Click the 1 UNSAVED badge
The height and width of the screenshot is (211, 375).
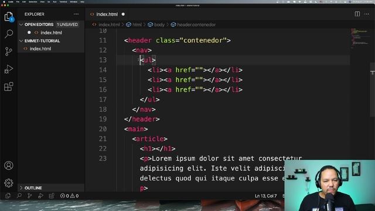coord(67,25)
